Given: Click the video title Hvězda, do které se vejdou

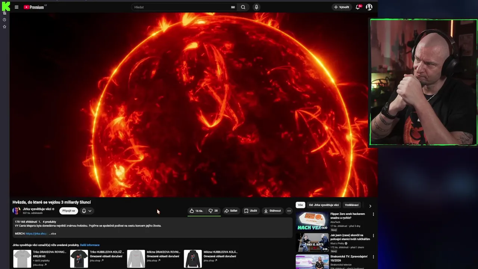Looking at the screenshot, I should pyautogui.click(x=52, y=202).
